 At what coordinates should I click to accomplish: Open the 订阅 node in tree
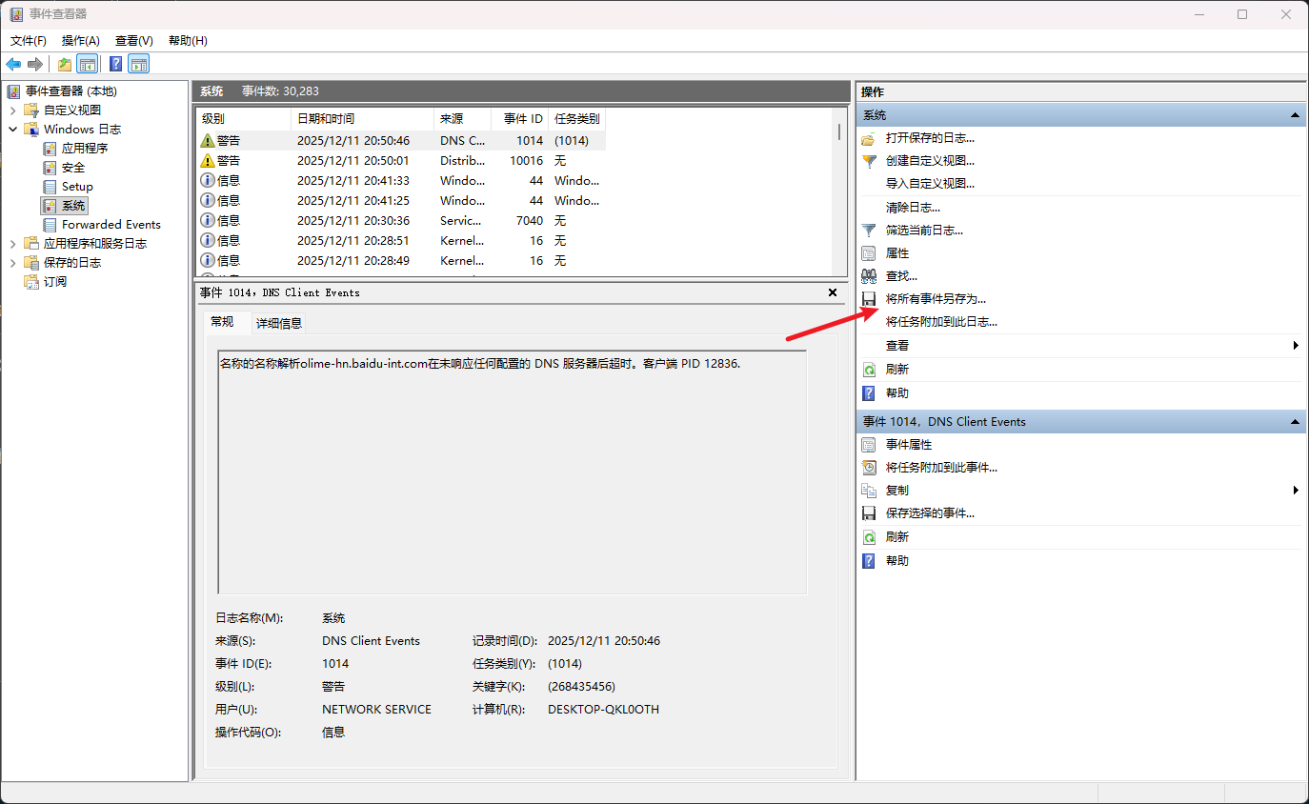click(x=45, y=281)
